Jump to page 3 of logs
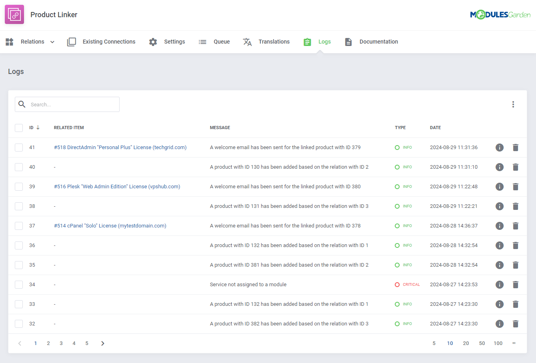The image size is (536, 363). 61,343
